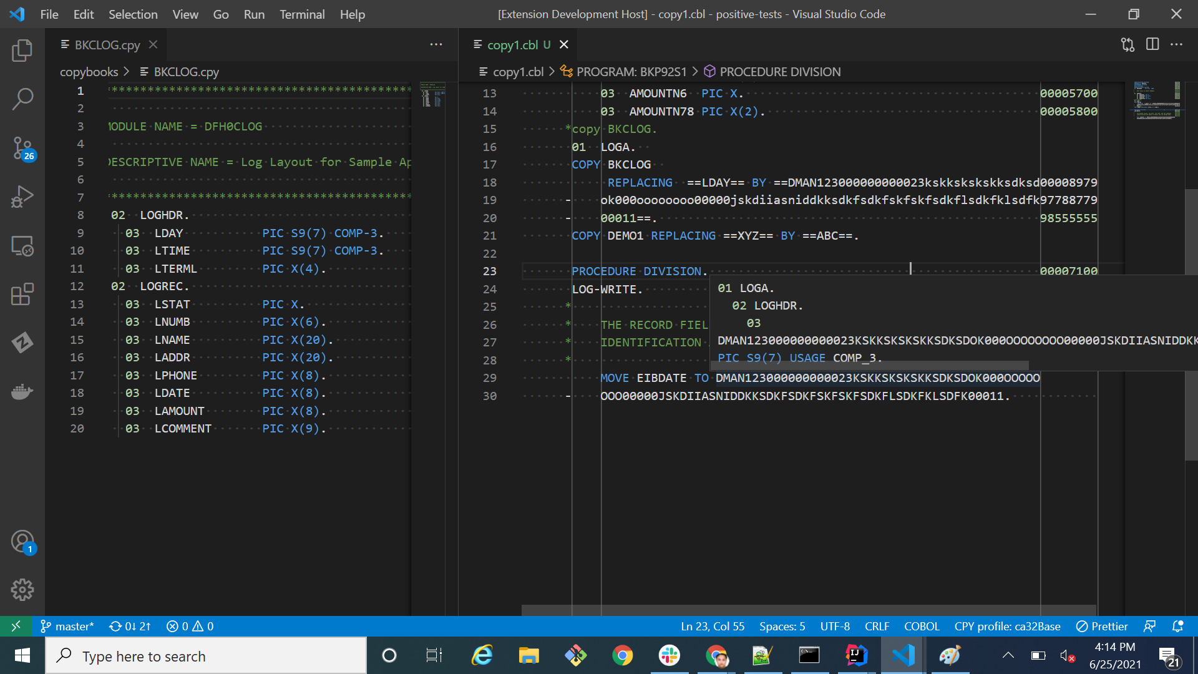Open Internet Explorer from taskbar

(x=482, y=655)
